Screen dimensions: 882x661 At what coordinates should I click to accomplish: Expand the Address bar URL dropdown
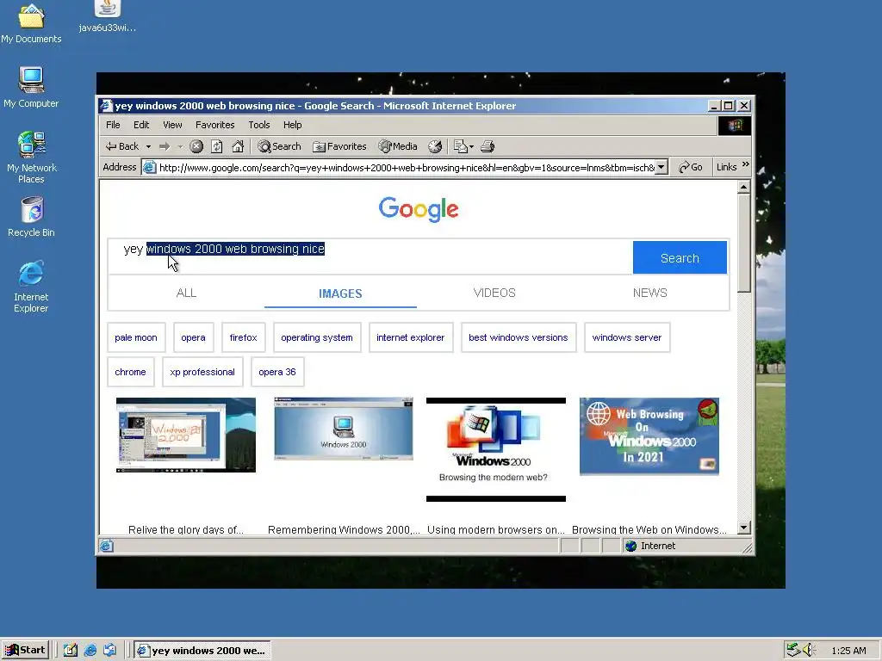click(661, 167)
